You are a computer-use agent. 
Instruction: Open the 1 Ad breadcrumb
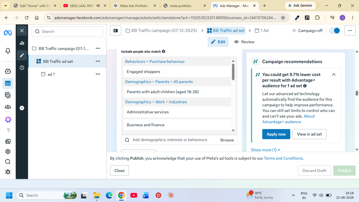click(x=262, y=31)
